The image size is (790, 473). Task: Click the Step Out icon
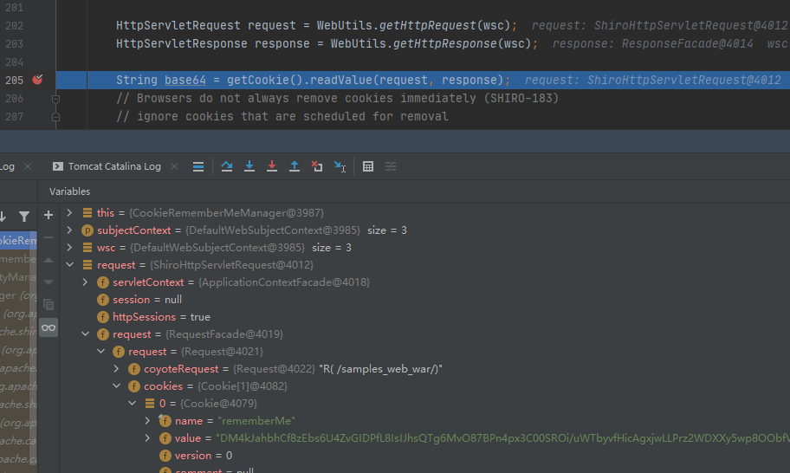tap(295, 166)
